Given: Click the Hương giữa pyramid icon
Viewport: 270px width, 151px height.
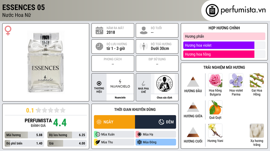Looking at the screenshot, I should click(x=193, y=107).
